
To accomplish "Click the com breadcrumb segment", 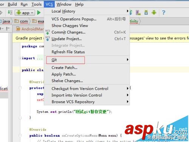I will click(24, 21).
